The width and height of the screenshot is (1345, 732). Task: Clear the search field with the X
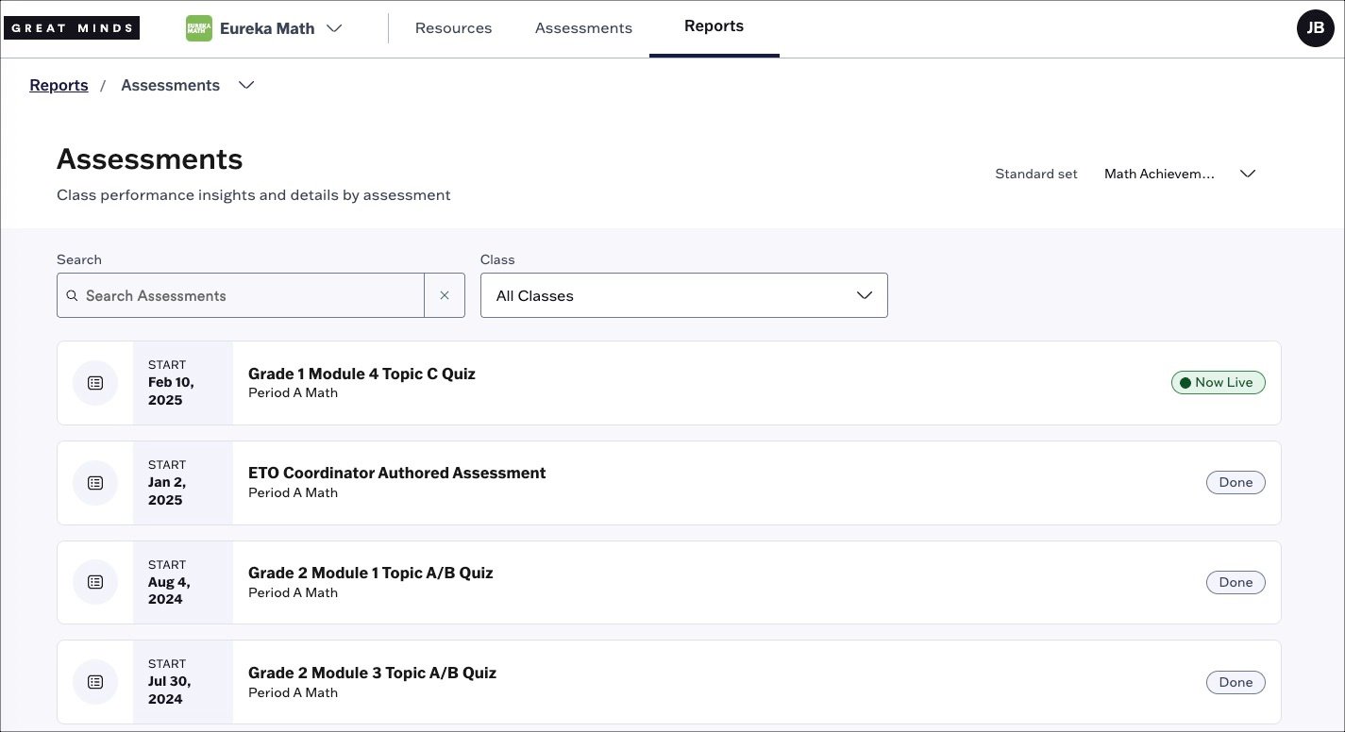pyautogui.click(x=445, y=295)
